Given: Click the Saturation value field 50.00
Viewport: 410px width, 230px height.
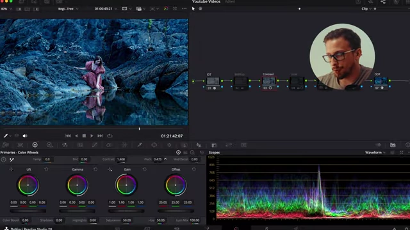Looking at the screenshot, I should click(x=127, y=220).
